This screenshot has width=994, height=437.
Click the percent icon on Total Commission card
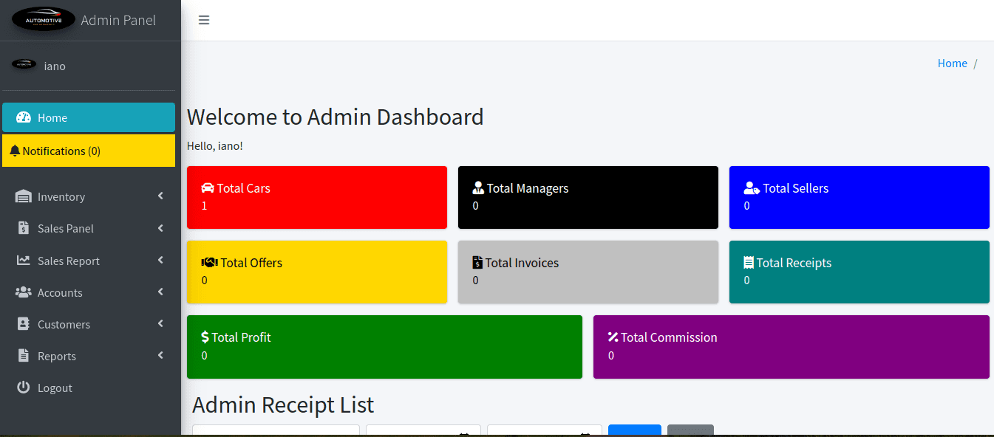(x=613, y=337)
